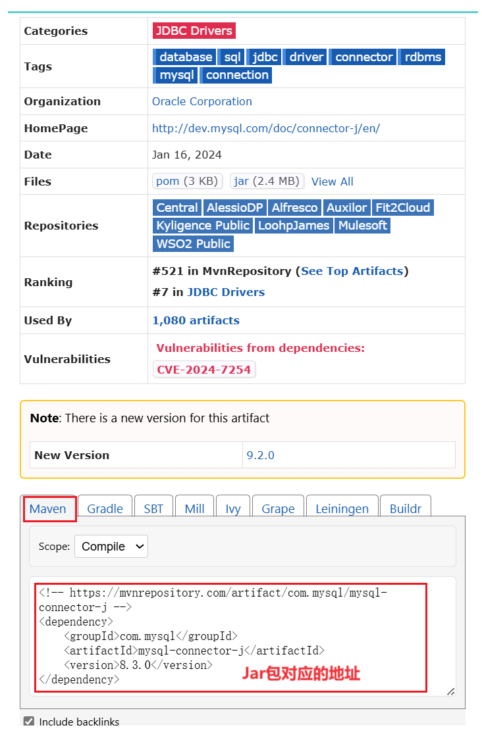The image size is (482, 740).
Task: Select the mysql tag
Action: pos(176,75)
